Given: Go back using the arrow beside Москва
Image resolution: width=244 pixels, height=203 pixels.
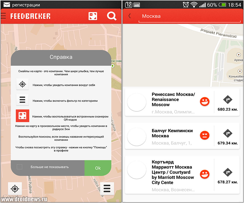Looking at the screenshot, I should (x=129, y=16).
